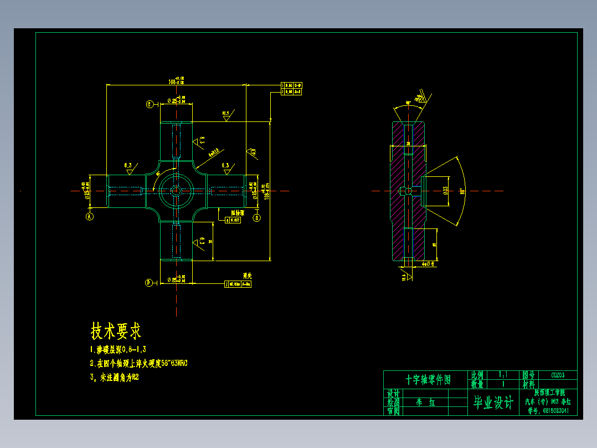Select the 绘图 row label
The image size is (597, 448).
tap(393, 402)
